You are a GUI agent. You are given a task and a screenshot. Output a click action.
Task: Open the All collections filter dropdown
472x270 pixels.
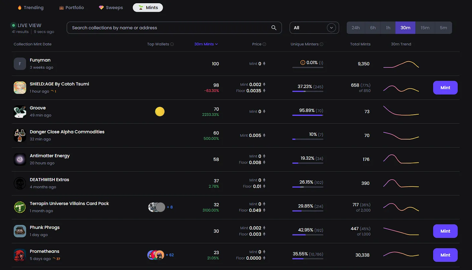[314, 28]
